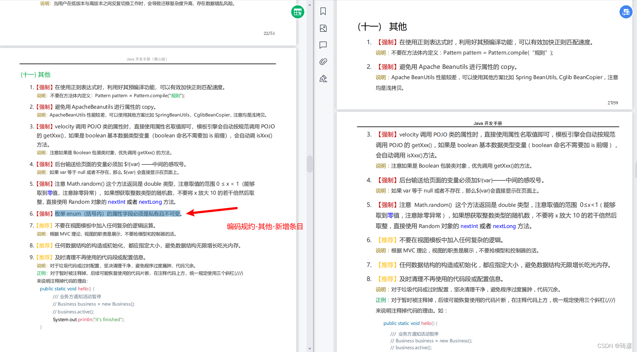Click the green export-to-spreadsheet floating button
This screenshot has width=637, height=352.
[297, 12]
